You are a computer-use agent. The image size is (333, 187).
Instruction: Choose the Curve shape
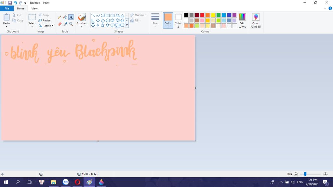pyautogui.click(x=98, y=16)
